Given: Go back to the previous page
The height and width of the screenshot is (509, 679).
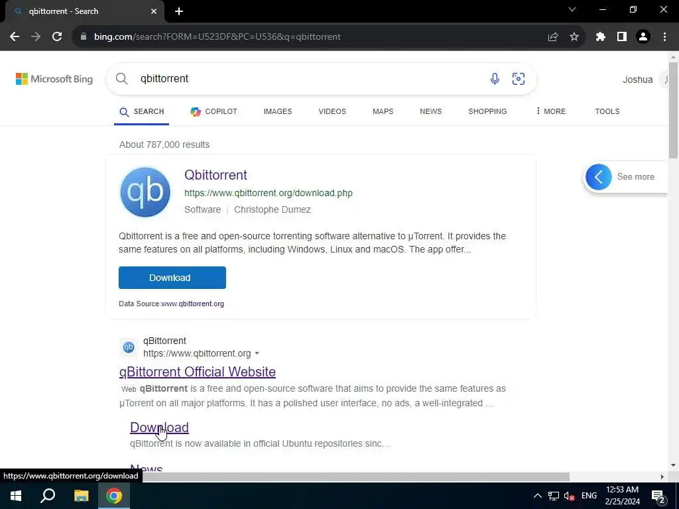Looking at the screenshot, I should 15,37.
